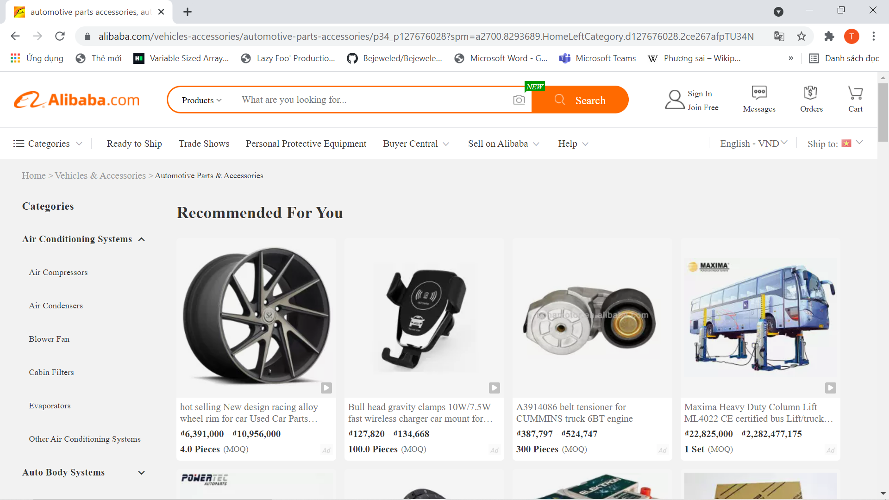889x500 pixels.
Task: Play video on wireless charger product
Action: coord(495,387)
